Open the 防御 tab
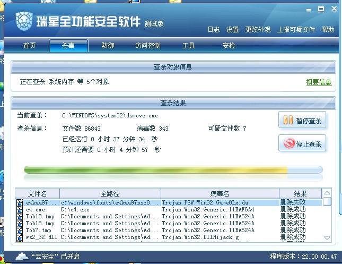The image size is (342, 264). (108, 46)
